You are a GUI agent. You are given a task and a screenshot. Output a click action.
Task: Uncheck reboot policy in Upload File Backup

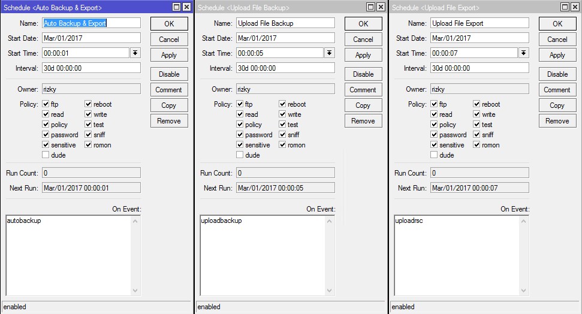282,104
